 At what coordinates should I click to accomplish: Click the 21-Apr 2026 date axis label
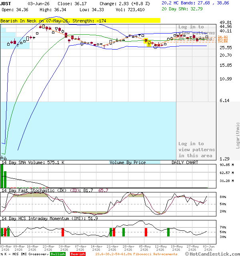(x=112, y=248)
